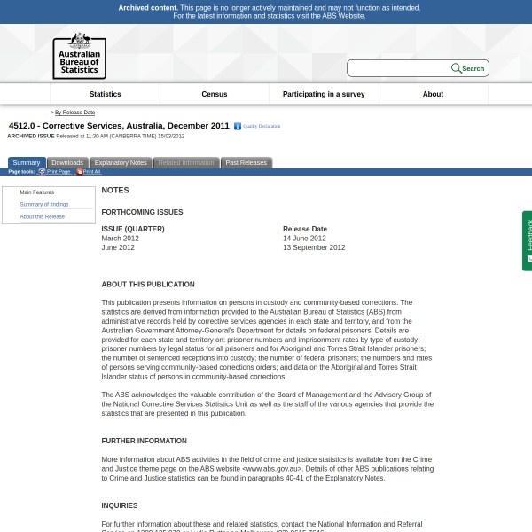532x532 pixels.
Task: Open the Statistics menu
Action: tap(105, 94)
